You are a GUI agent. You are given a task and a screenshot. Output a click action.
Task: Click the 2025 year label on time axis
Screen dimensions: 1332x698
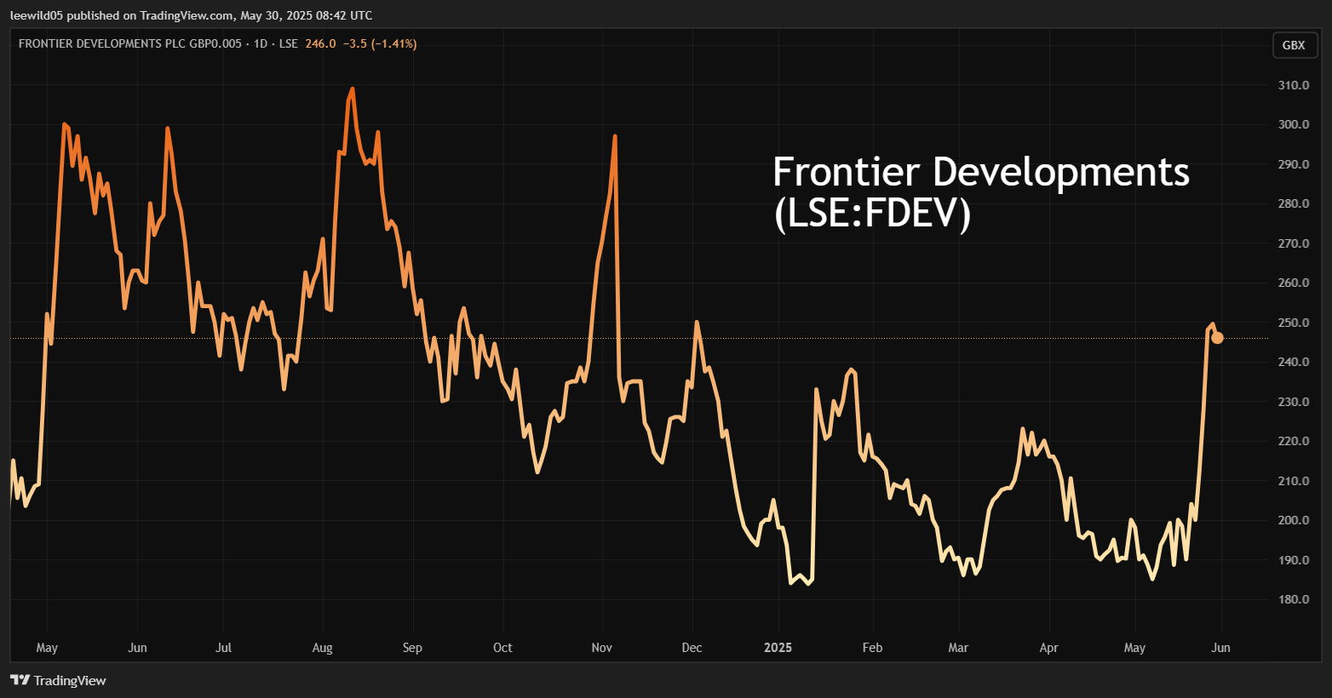[778, 648]
